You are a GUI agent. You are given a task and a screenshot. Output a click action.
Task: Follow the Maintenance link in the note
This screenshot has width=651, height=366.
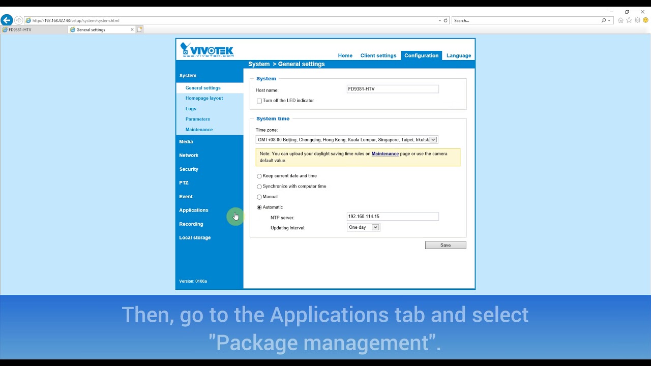pos(385,154)
